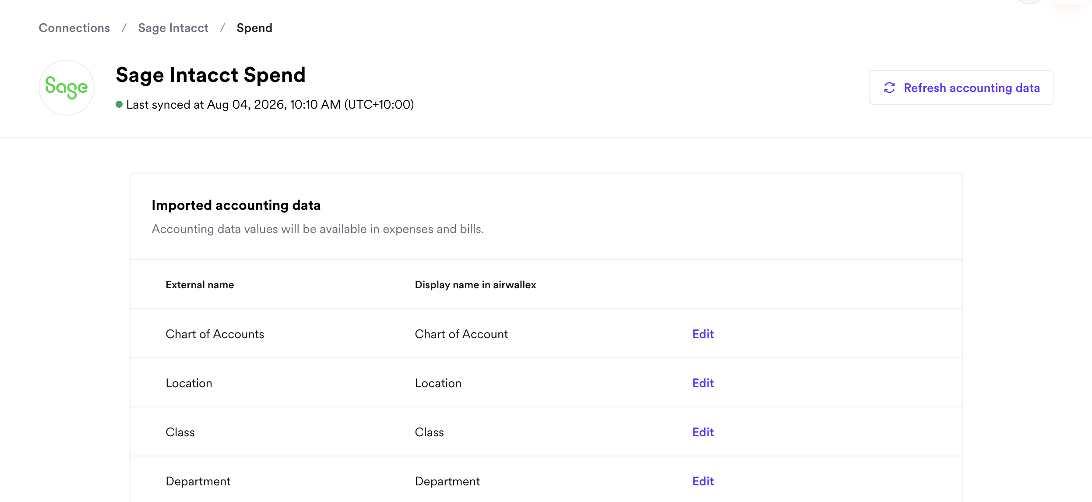
Task: Edit the Location row
Action: [703, 383]
